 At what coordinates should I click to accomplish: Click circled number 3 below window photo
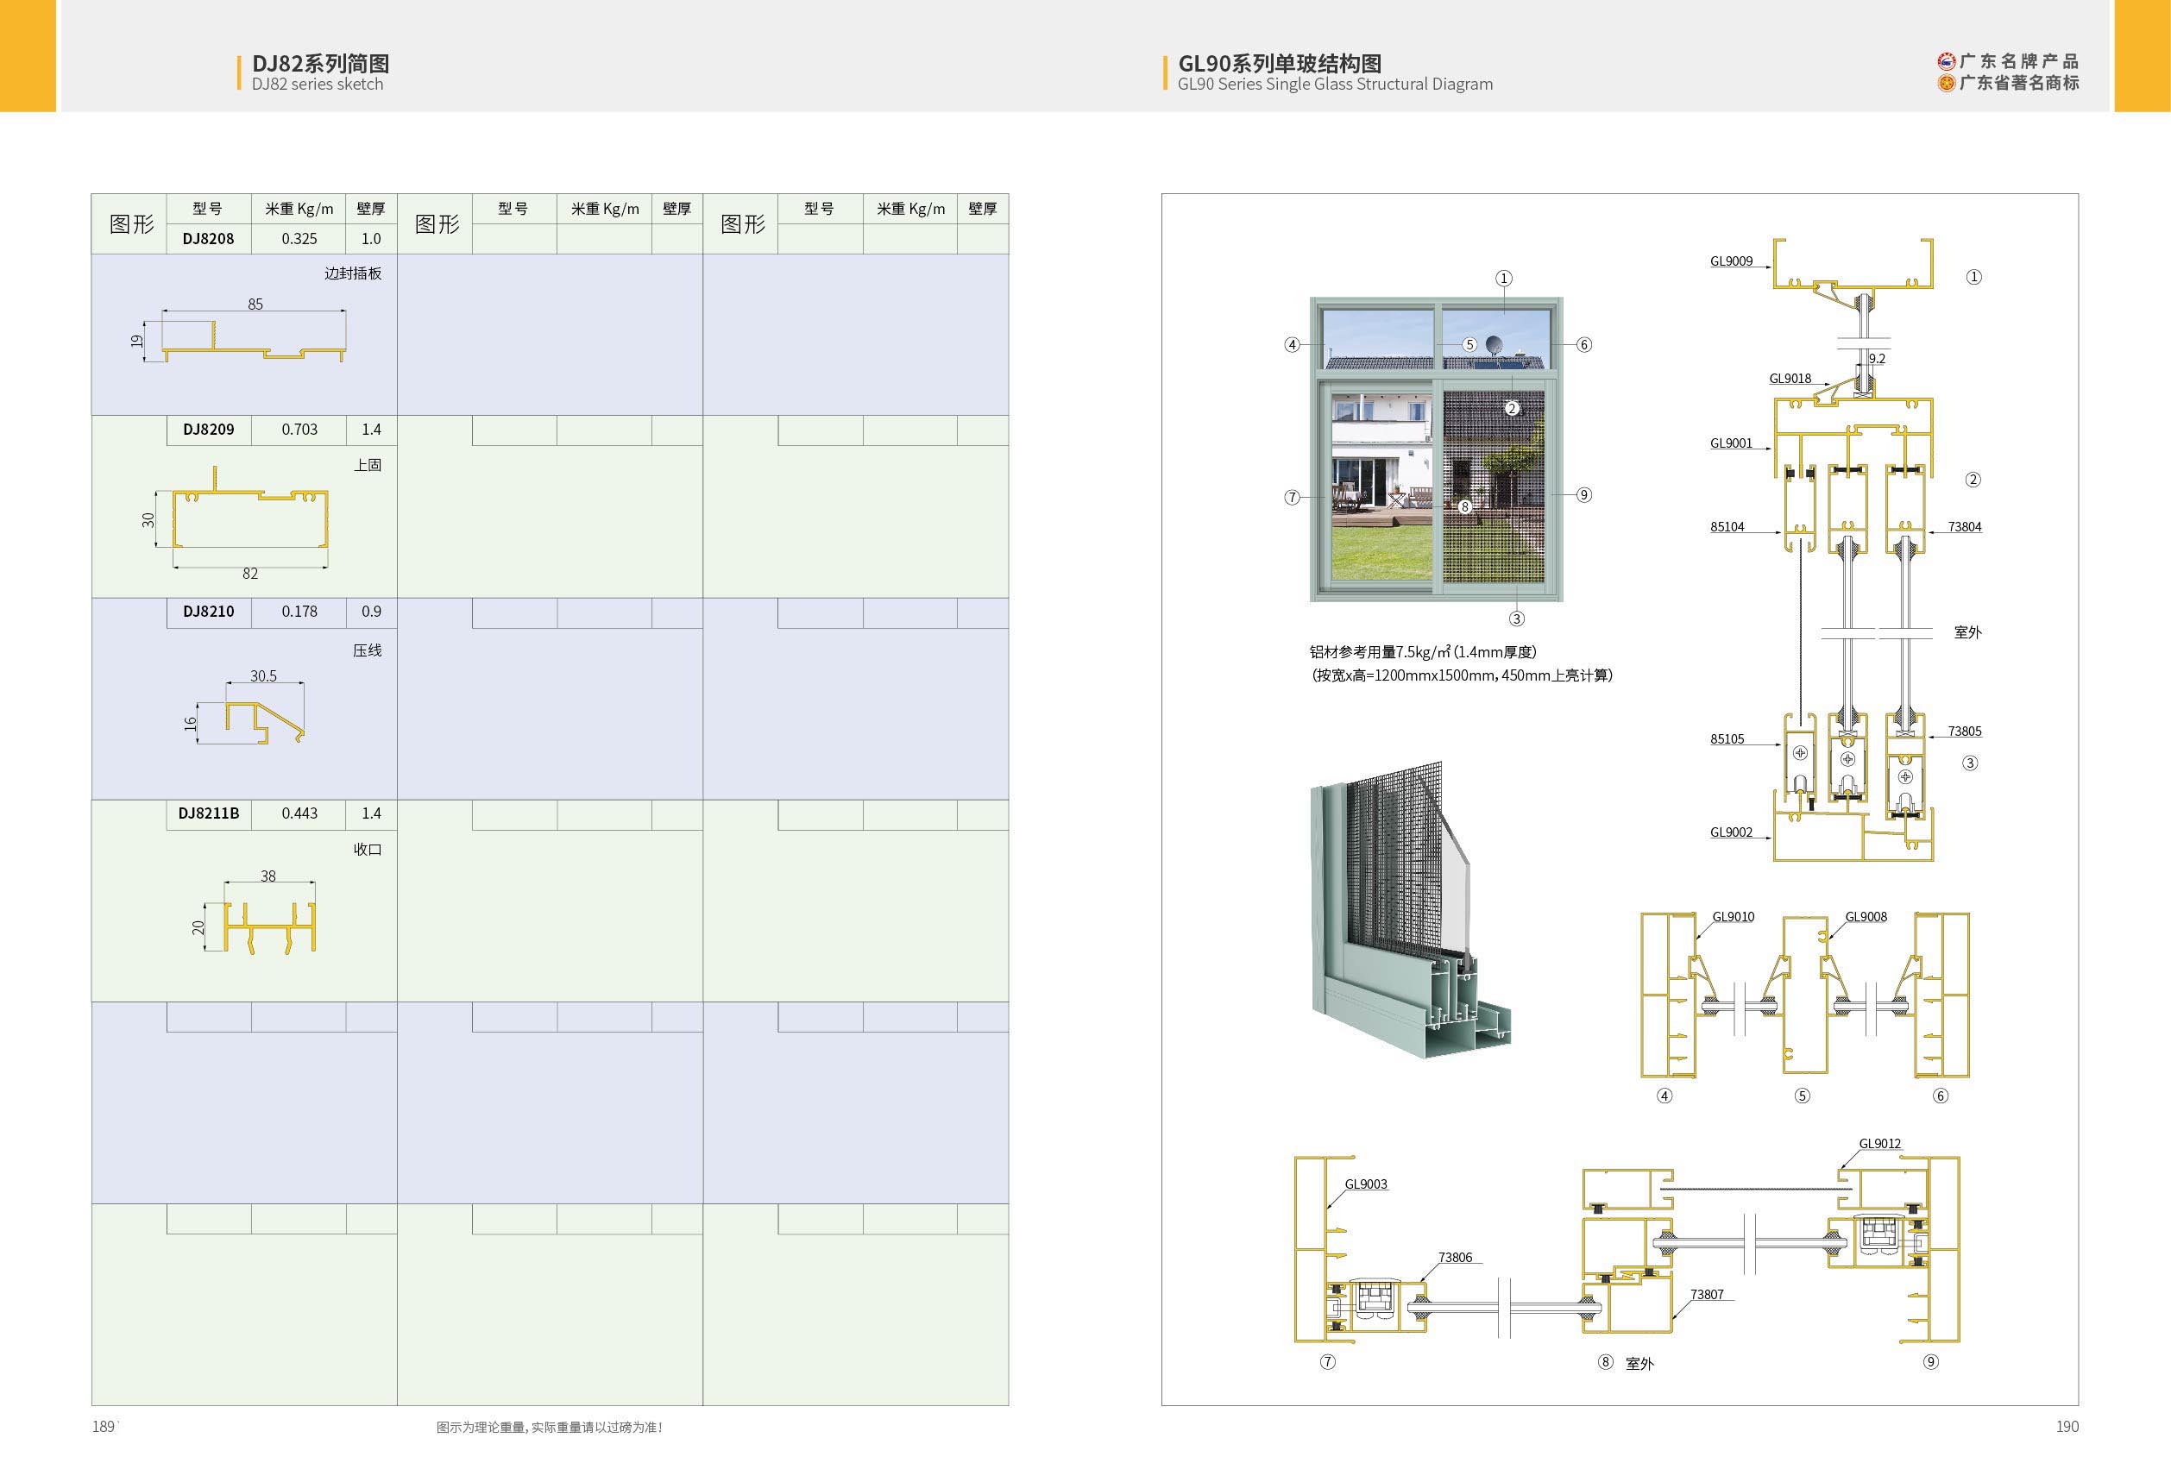(x=1516, y=619)
